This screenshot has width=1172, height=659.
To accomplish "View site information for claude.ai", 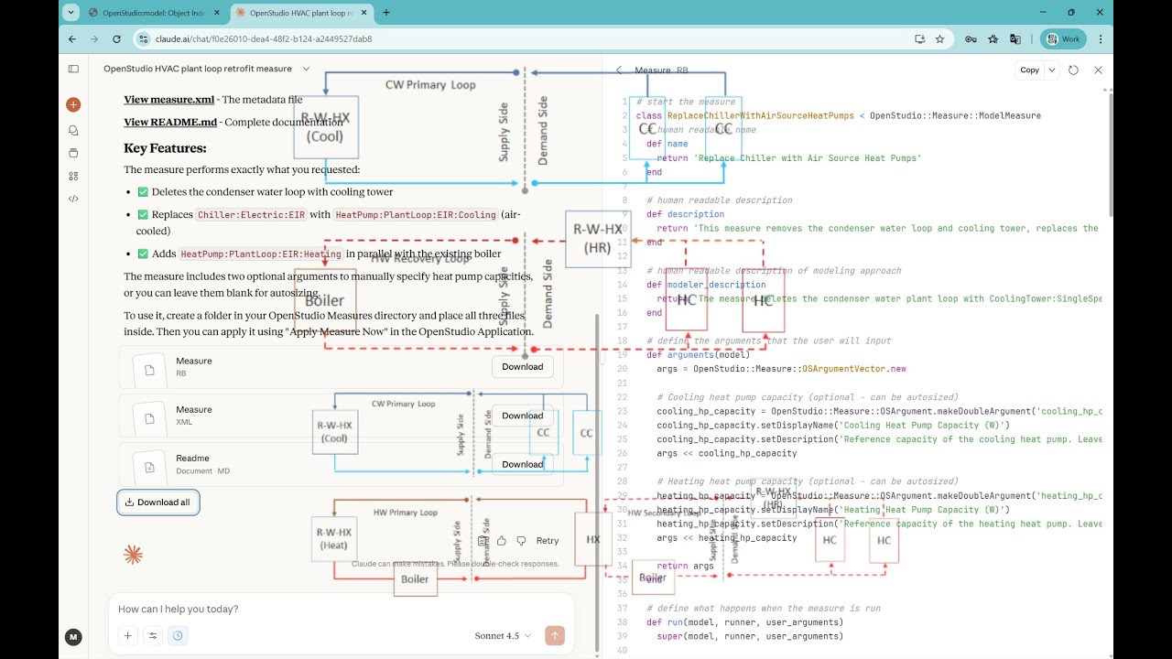I will tap(143, 39).
